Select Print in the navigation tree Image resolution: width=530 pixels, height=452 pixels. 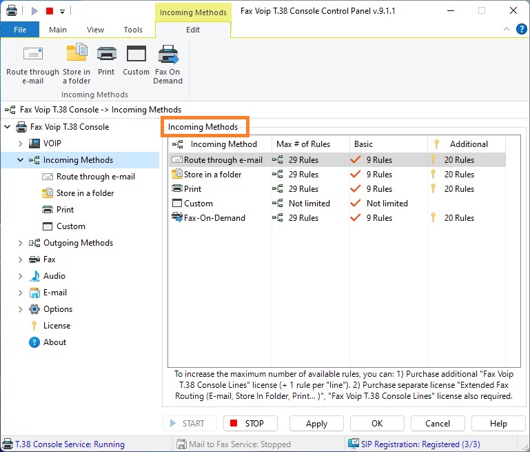click(x=65, y=210)
